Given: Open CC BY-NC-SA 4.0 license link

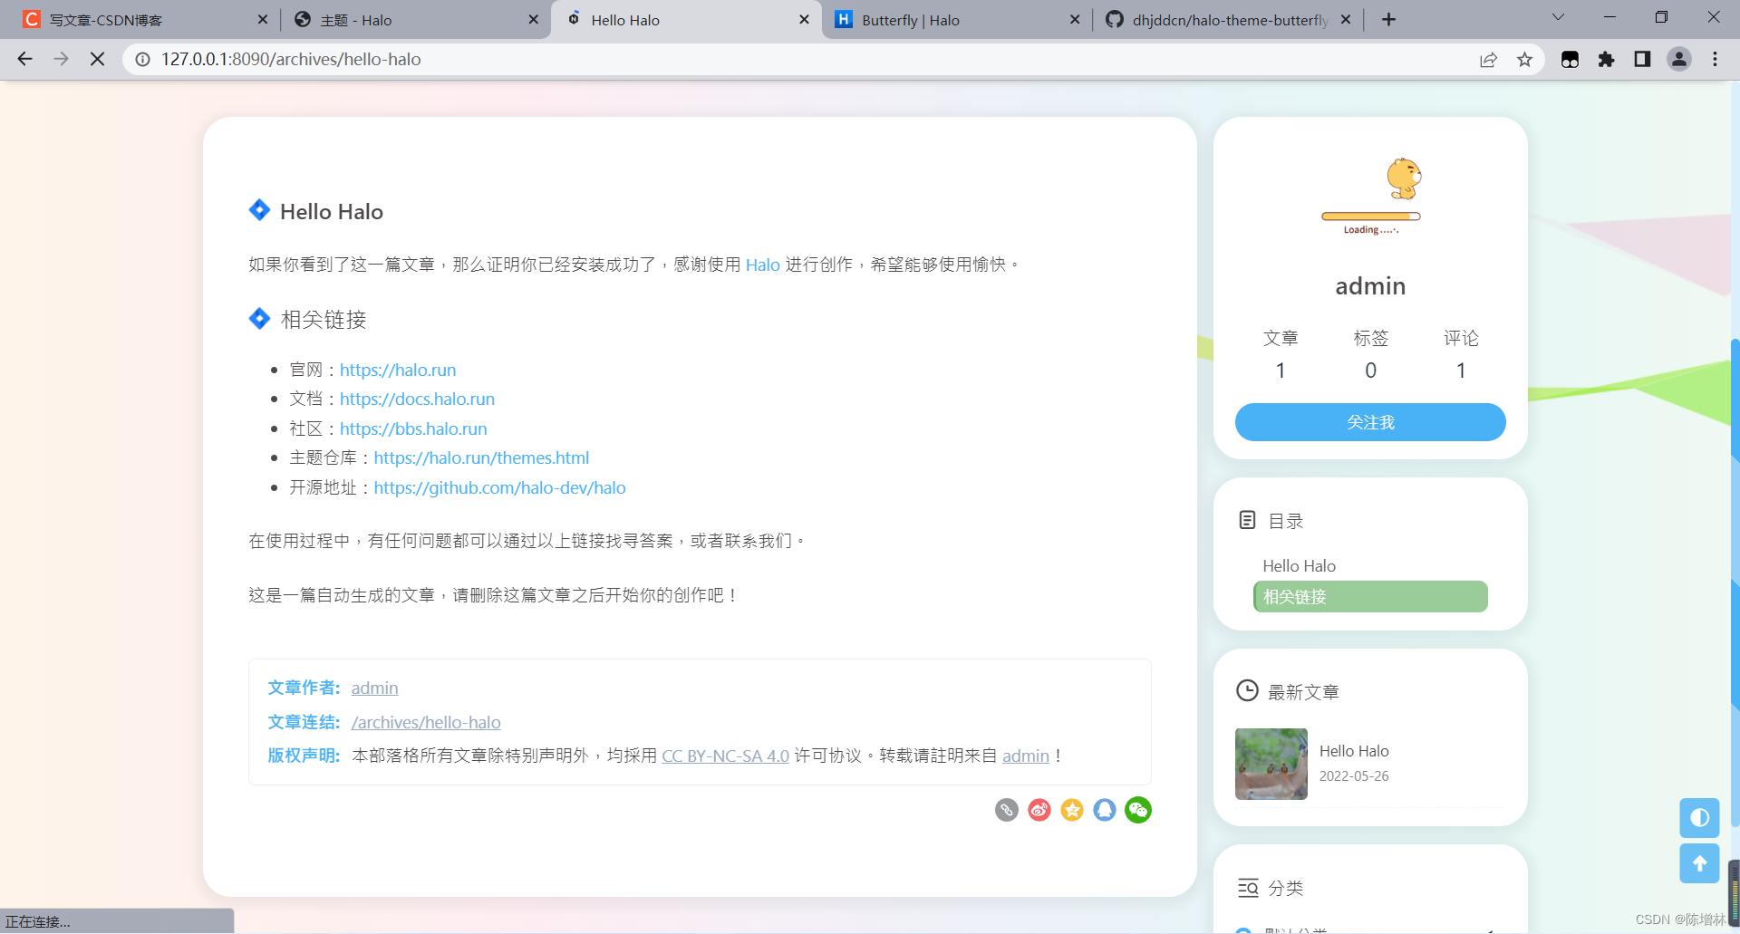Looking at the screenshot, I should tap(725, 756).
